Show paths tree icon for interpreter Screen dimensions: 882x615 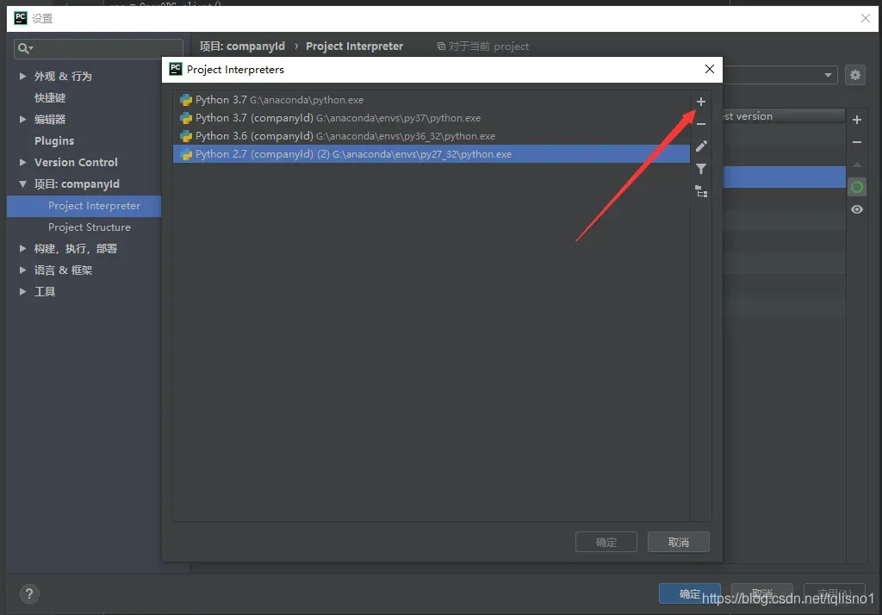[x=701, y=191]
